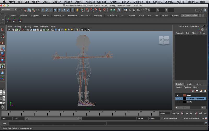Screen dimensions: 209x131
Task: Select the Scale tool
Action: tap(3, 60)
